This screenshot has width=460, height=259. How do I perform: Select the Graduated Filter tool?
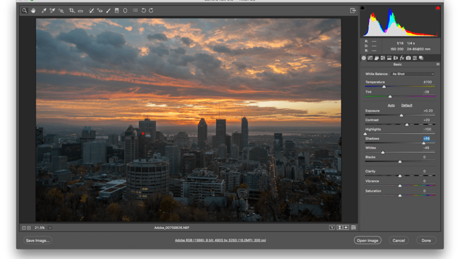point(117,11)
